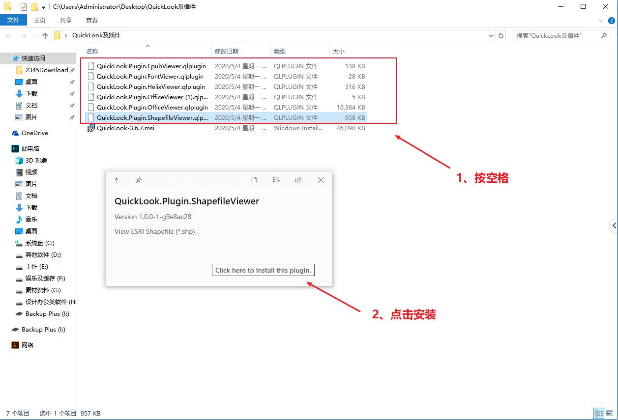
Task: Pin the QuickLook preview window
Action: pos(139,180)
